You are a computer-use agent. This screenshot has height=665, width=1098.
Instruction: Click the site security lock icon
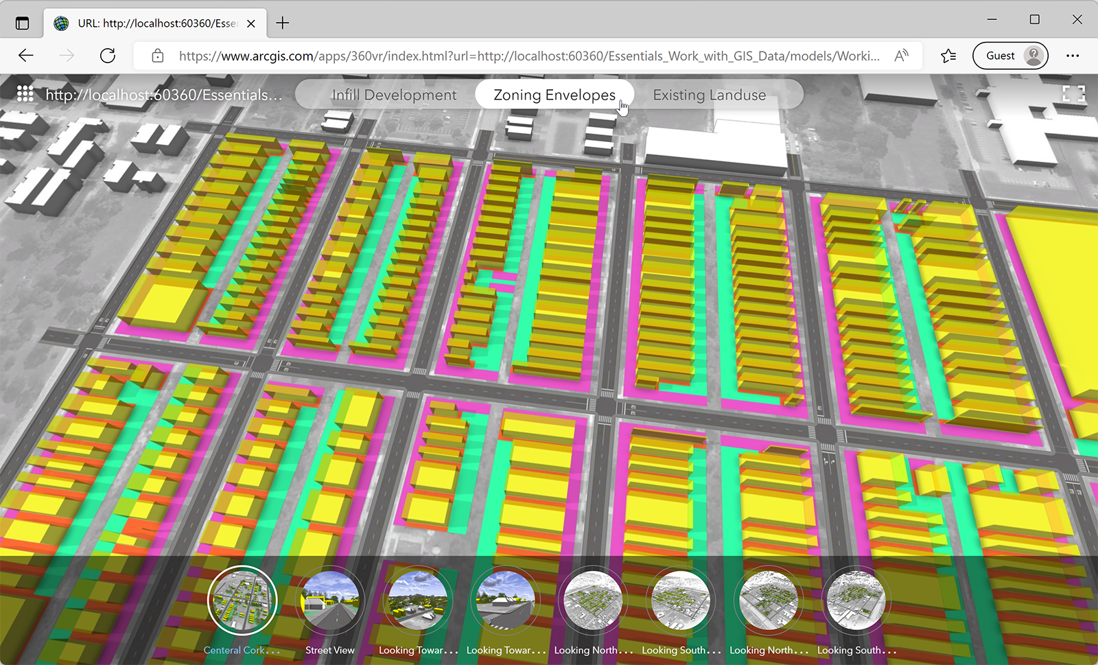(x=158, y=56)
